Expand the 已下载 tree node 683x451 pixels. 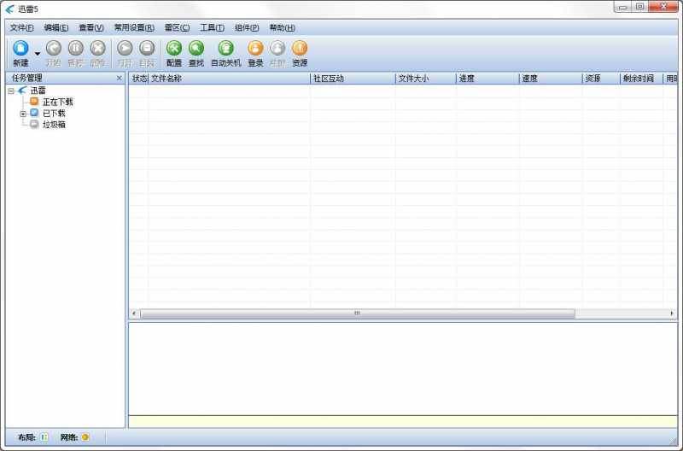23,113
